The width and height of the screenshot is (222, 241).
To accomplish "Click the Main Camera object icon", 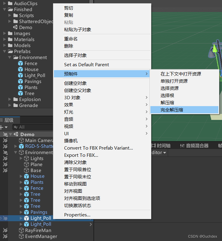I will (21, 140).
